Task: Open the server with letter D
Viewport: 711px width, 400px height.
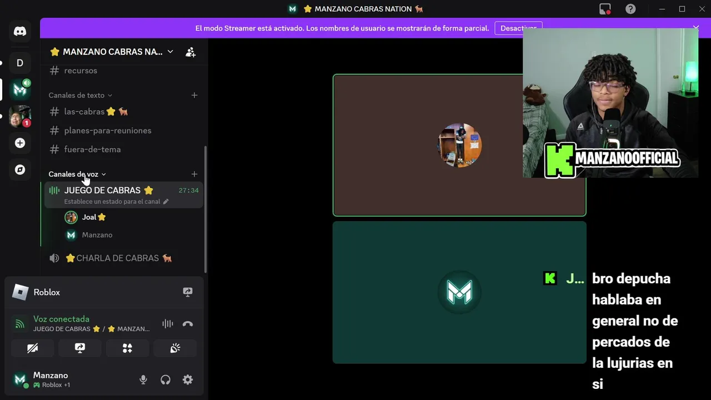Action: click(20, 63)
